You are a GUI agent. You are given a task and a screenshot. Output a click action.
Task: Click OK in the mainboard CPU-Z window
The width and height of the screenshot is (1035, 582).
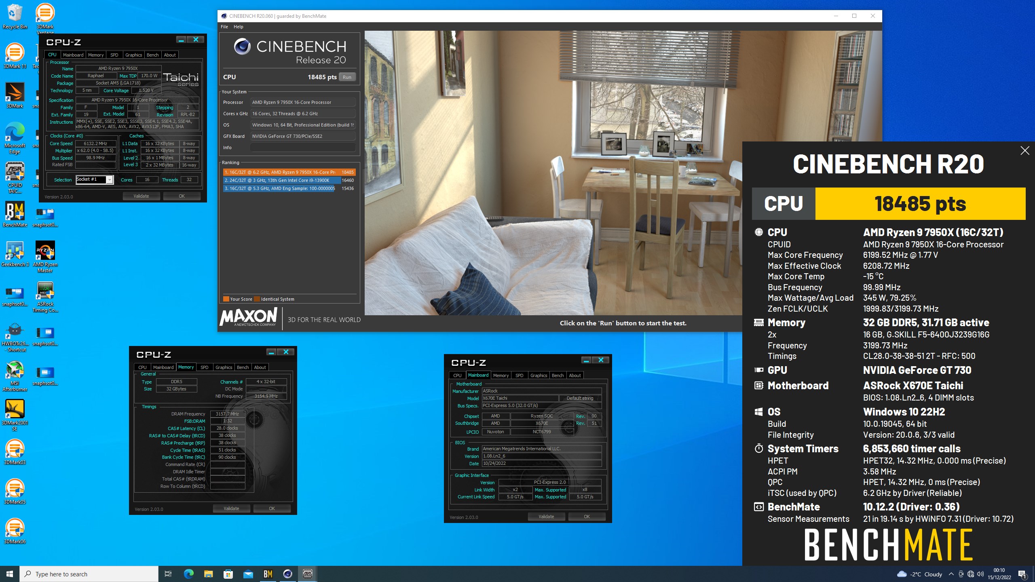coord(587,517)
